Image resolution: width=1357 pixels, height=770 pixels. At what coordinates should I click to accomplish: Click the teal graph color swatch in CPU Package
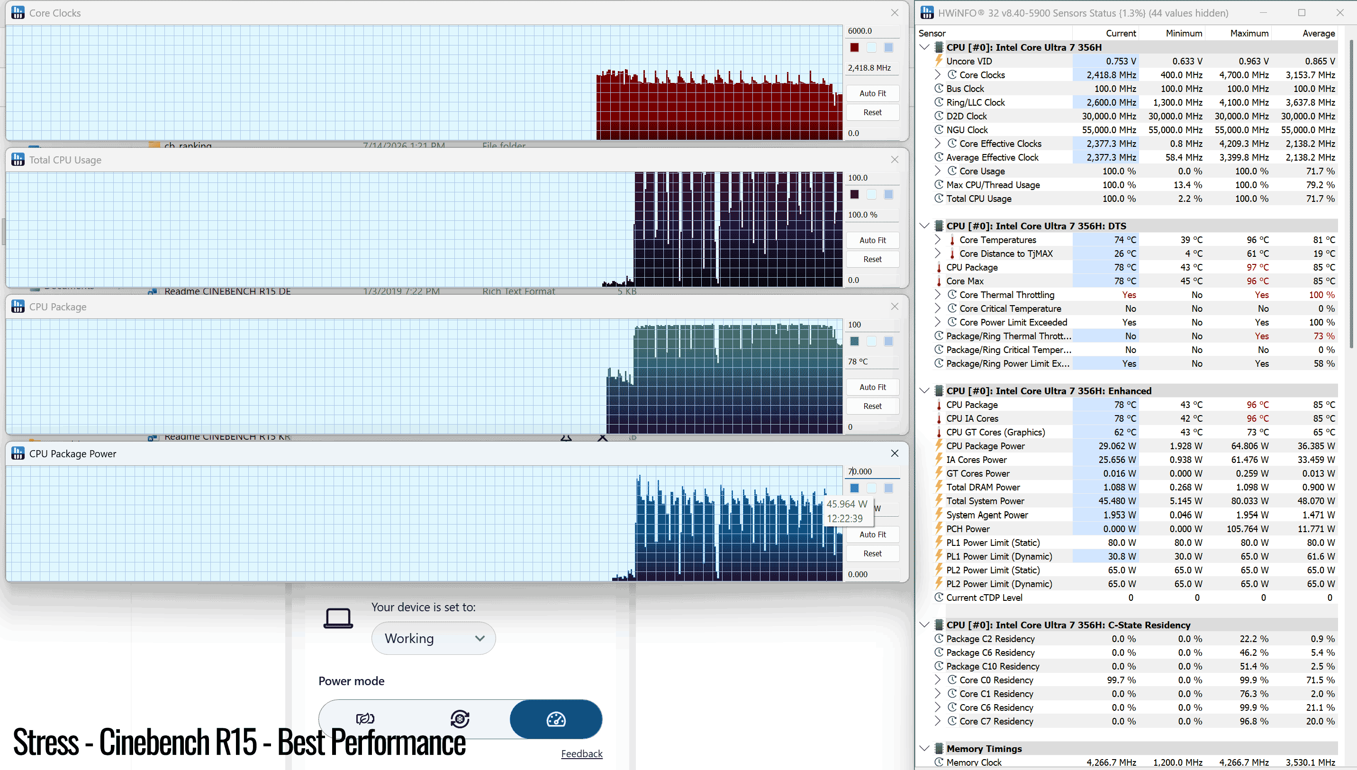pyautogui.click(x=854, y=341)
